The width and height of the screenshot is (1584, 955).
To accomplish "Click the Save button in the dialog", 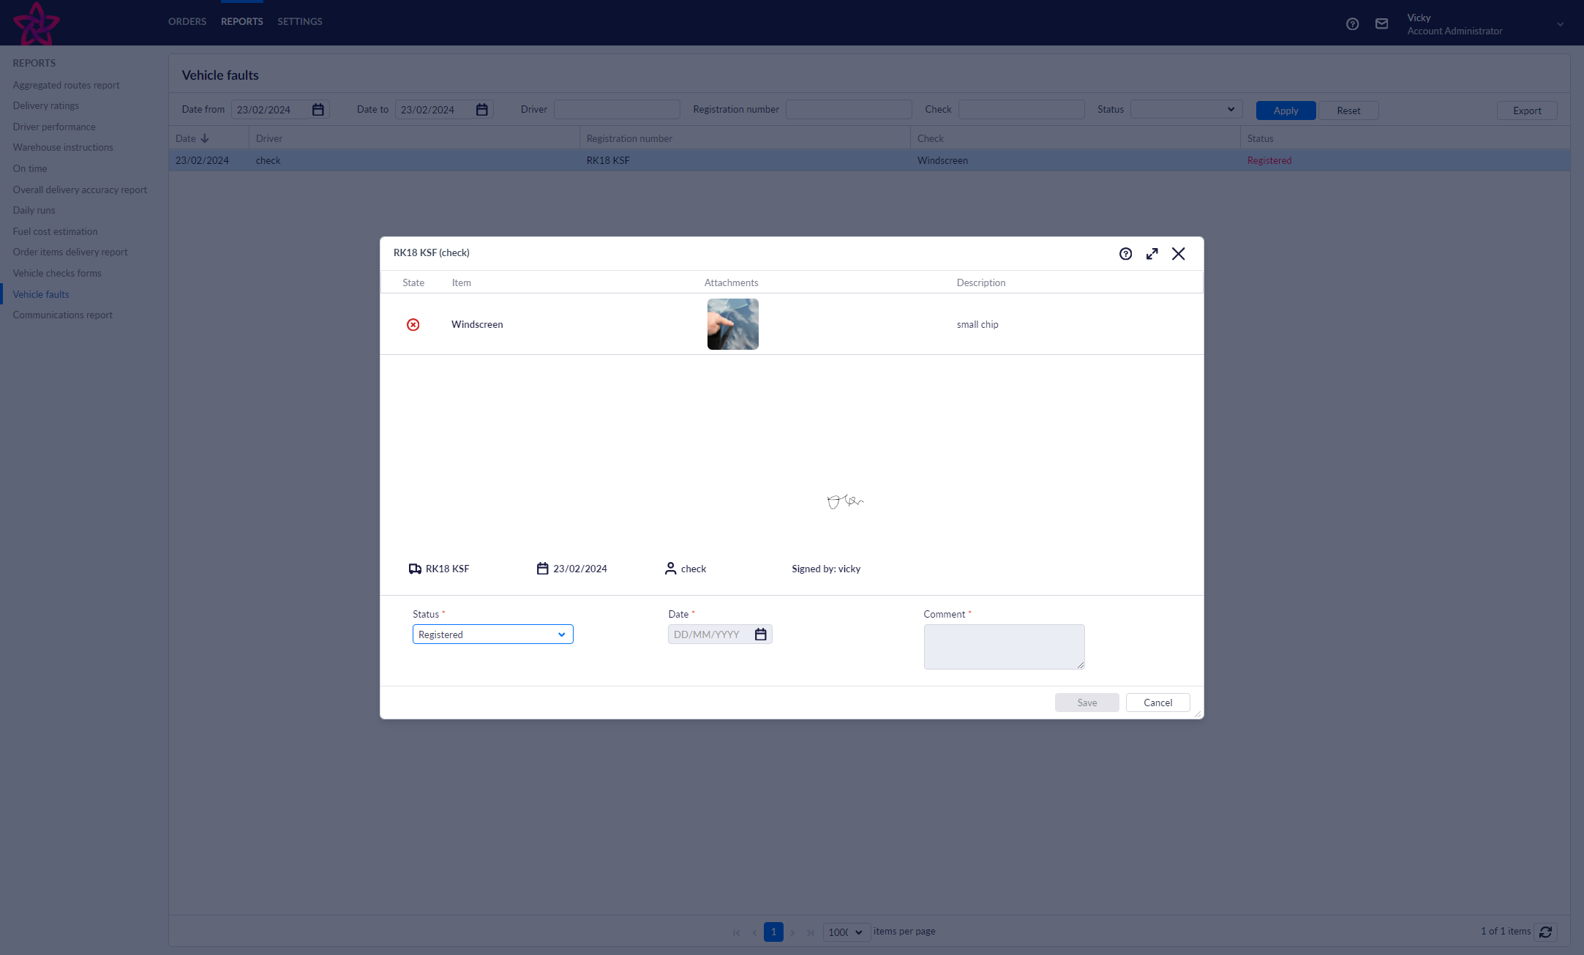I will coord(1086,703).
